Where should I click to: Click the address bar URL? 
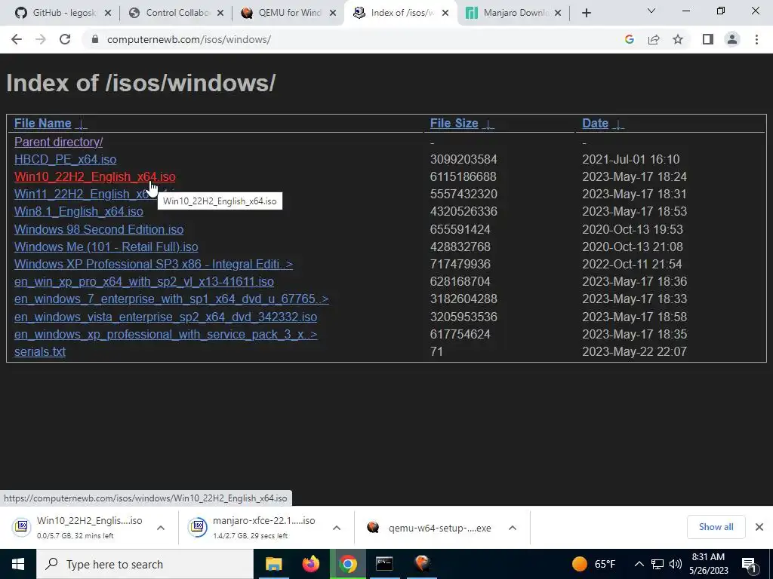pos(189,39)
